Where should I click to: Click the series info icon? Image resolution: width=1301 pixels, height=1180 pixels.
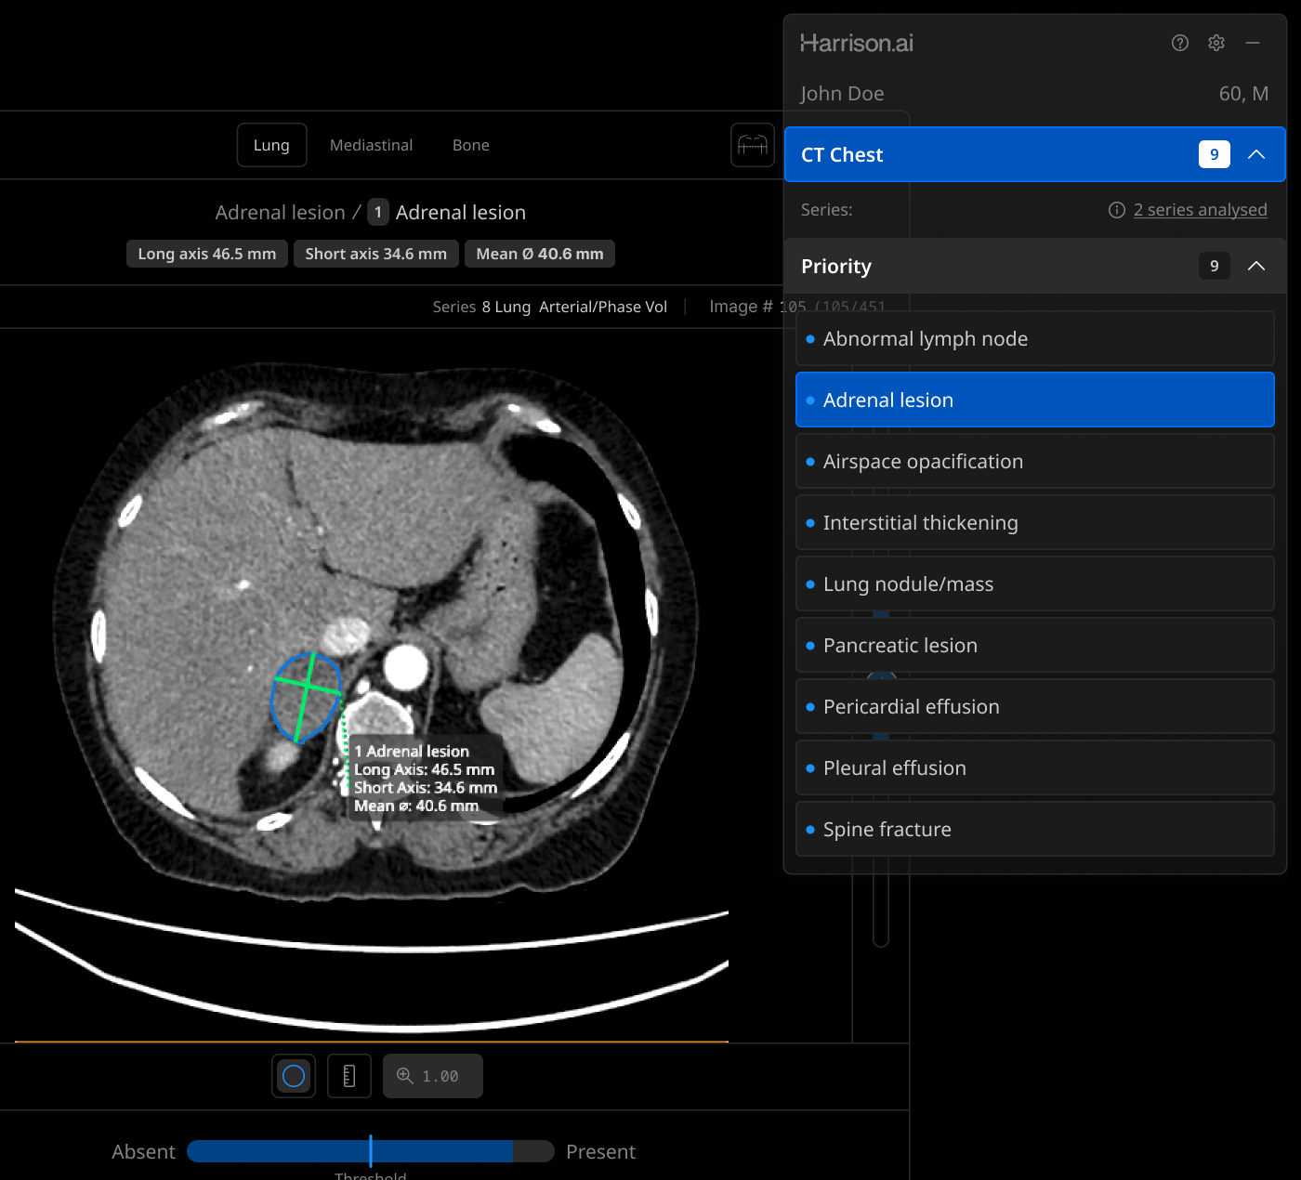click(x=1116, y=210)
